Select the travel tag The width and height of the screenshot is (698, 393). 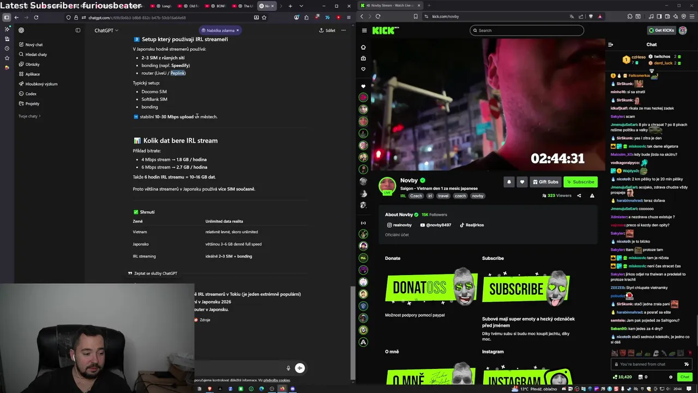click(x=443, y=196)
